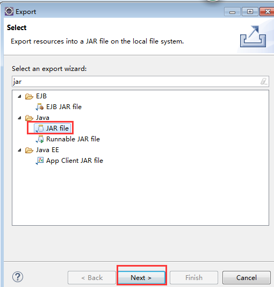Collapse the Java tree node
274x287 pixels.
(x=19, y=118)
